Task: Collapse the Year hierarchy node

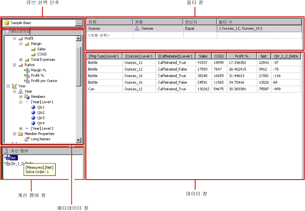Action: 14,91
